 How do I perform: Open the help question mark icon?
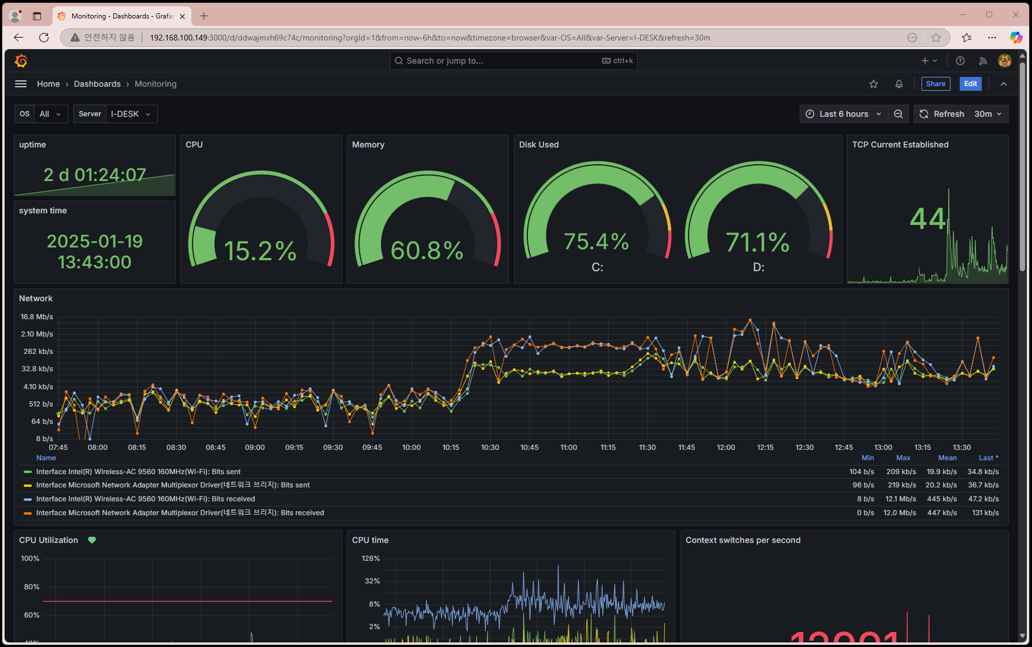(x=960, y=61)
